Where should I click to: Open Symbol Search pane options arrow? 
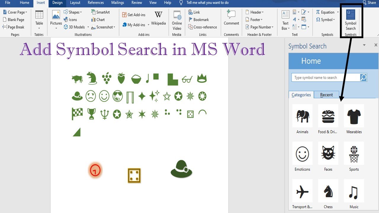click(364, 45)
